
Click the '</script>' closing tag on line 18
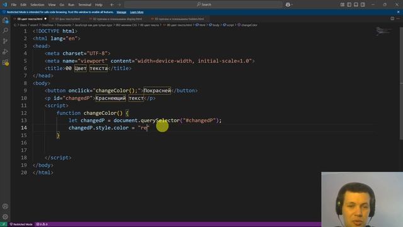(58, 158)
